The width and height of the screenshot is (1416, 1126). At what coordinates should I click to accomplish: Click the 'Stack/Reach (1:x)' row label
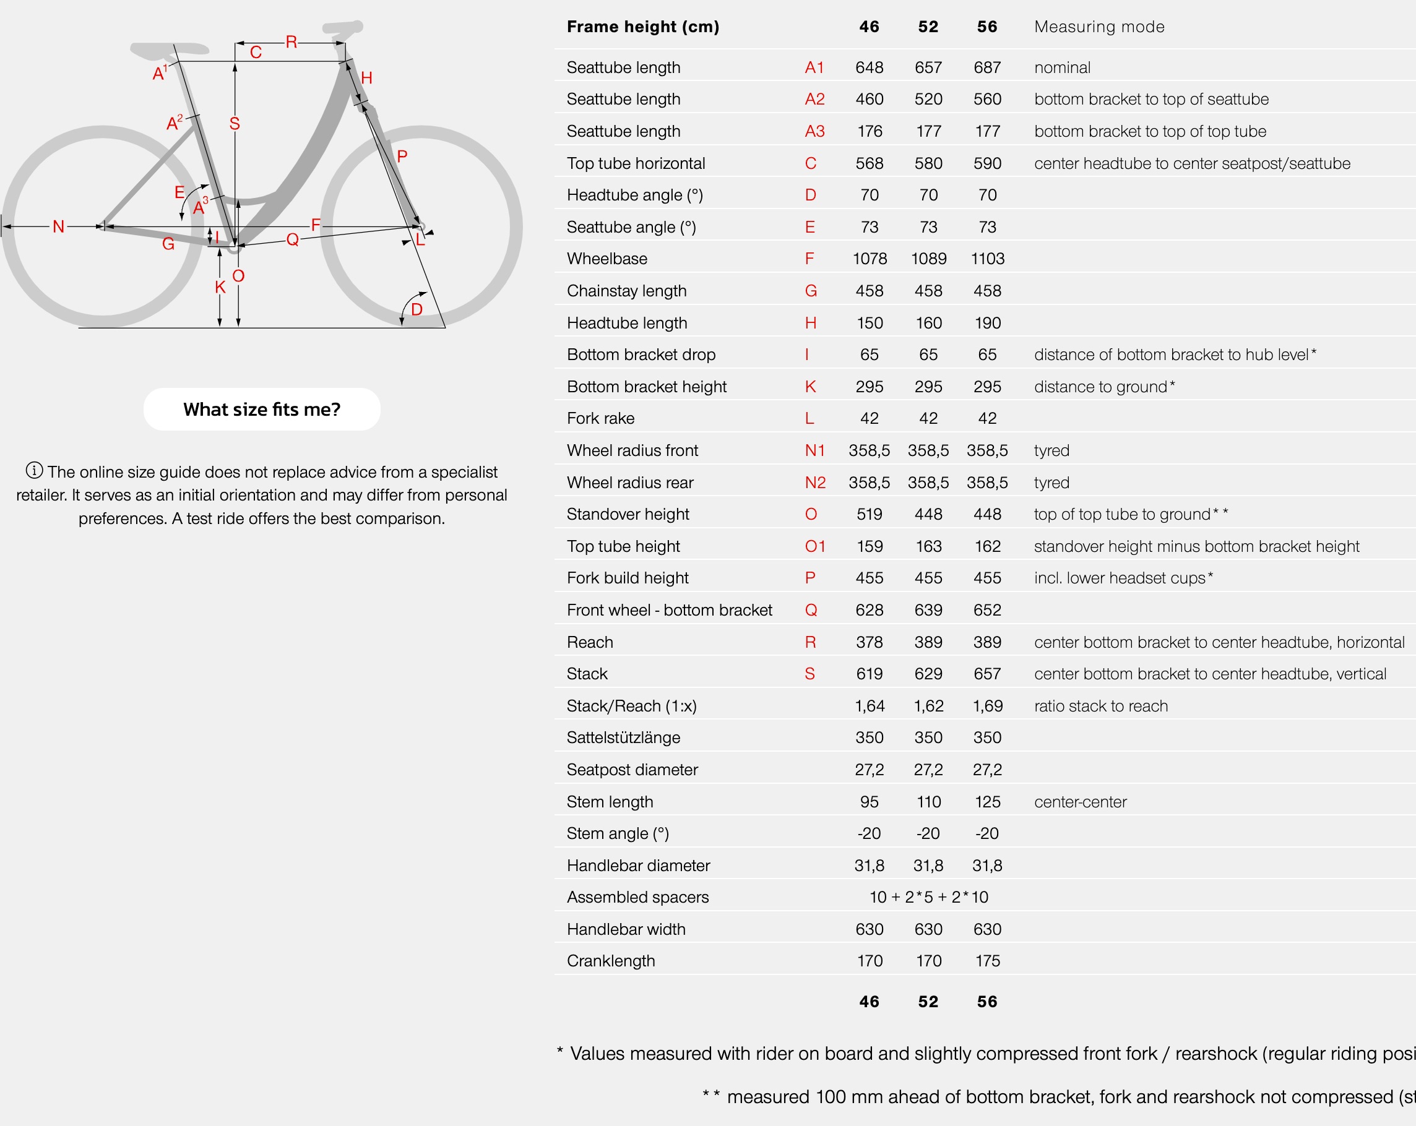point(631,706)
